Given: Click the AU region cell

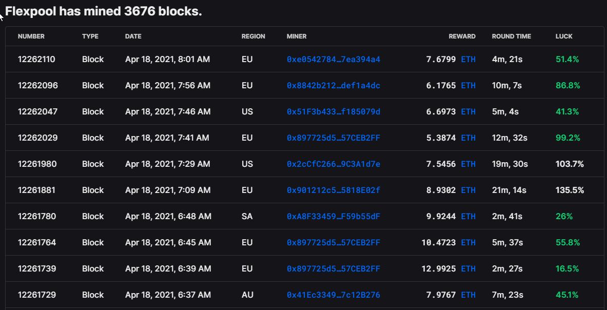Looking at the screenshot, I should tap(247, 295).
